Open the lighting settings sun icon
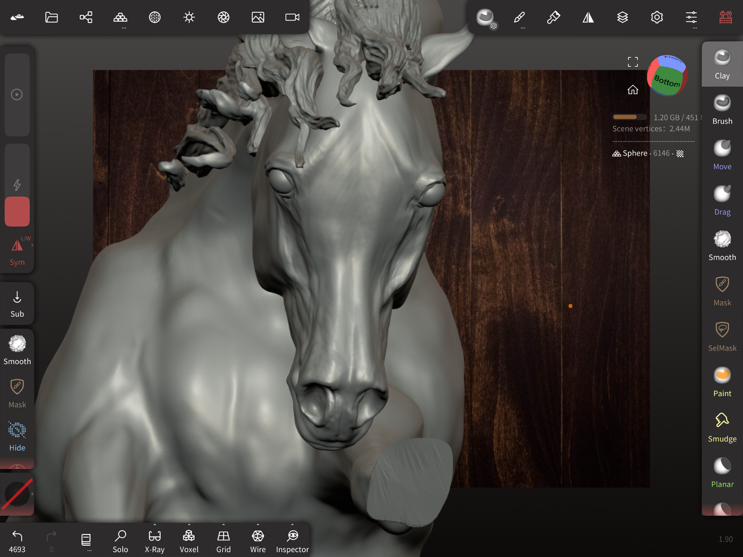The width and height of the screenshot is (743, 557). pyautogui.click(x=189, y=17)
